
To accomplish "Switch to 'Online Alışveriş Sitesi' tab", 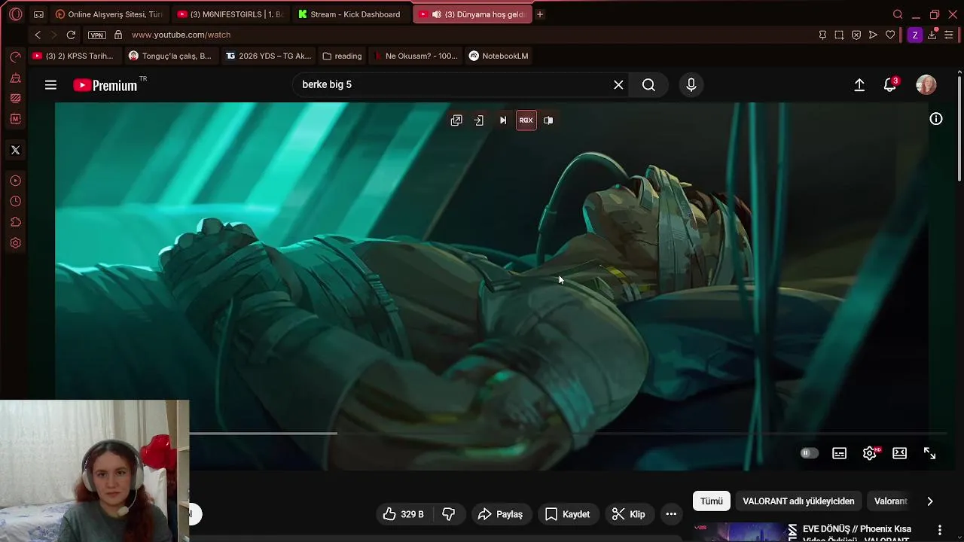I will coord(109,14).
